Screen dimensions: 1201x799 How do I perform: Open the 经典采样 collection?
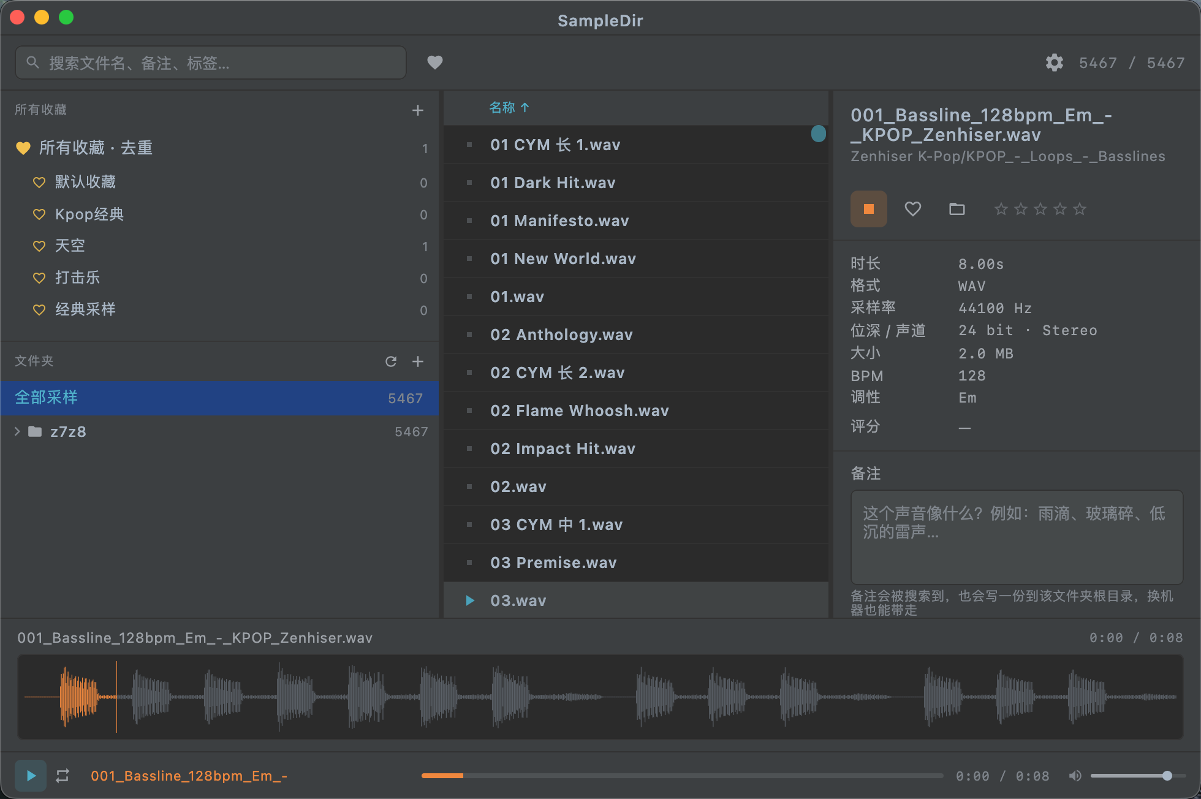coord(219,309)
